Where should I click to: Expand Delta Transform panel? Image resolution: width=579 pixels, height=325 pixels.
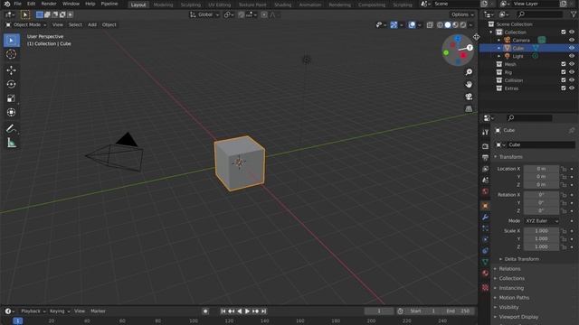point(520,259)
